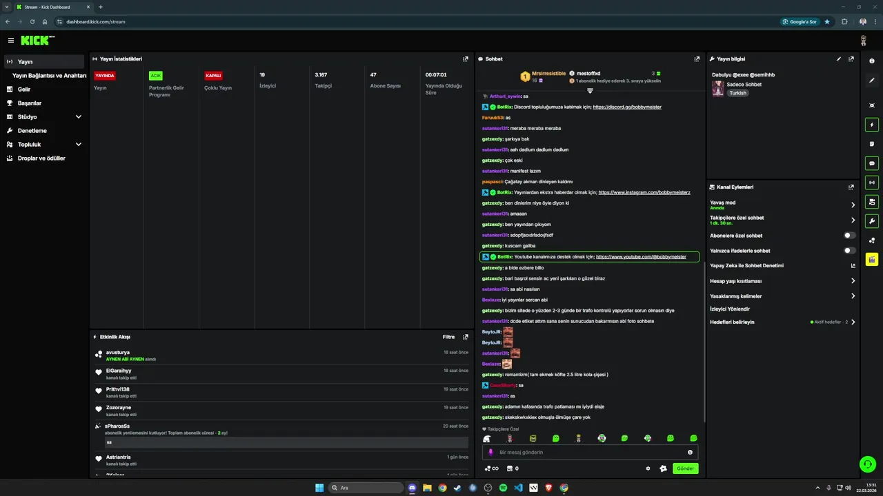
Task: Click the browser address bar
Action: 414,21
